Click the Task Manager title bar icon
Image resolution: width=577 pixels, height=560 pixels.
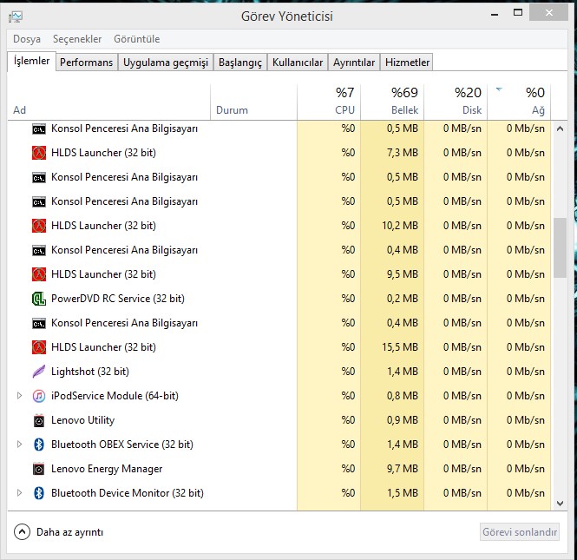tap(16, 16)
